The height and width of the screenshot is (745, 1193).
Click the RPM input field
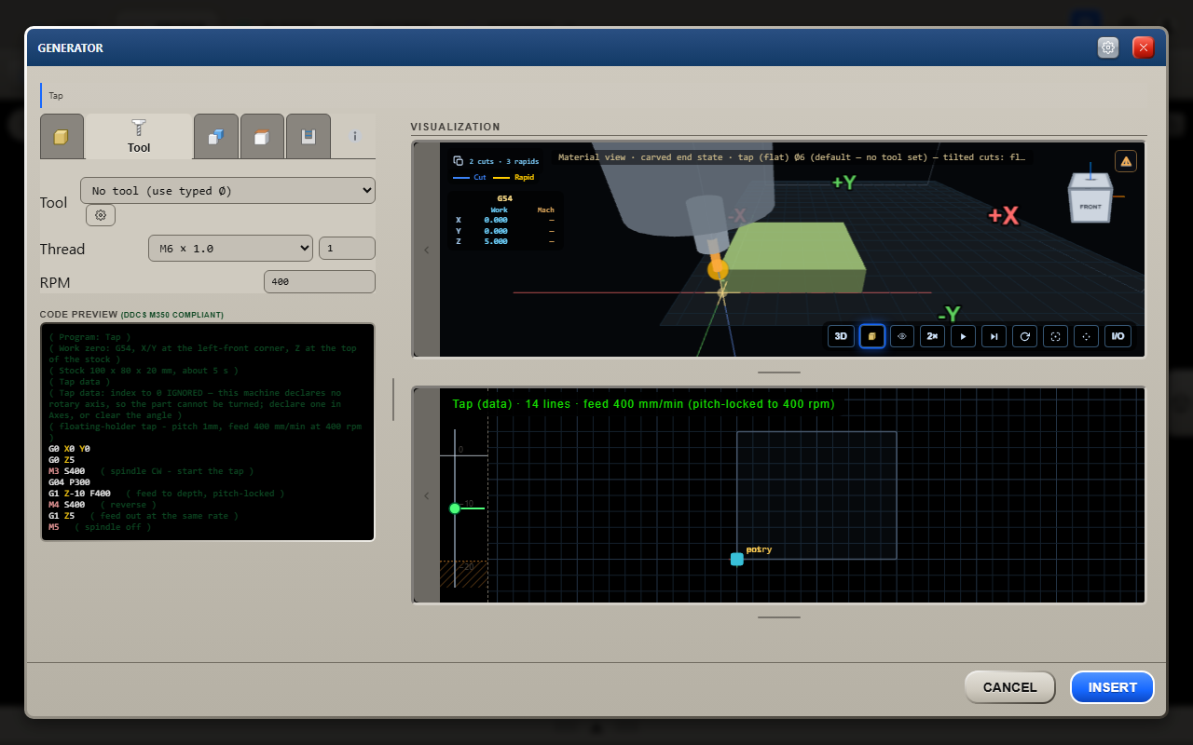point(320,282)
